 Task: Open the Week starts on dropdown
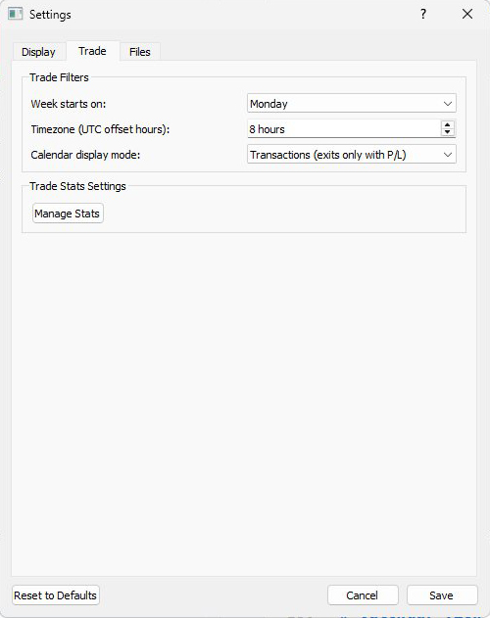click(352, 104)
